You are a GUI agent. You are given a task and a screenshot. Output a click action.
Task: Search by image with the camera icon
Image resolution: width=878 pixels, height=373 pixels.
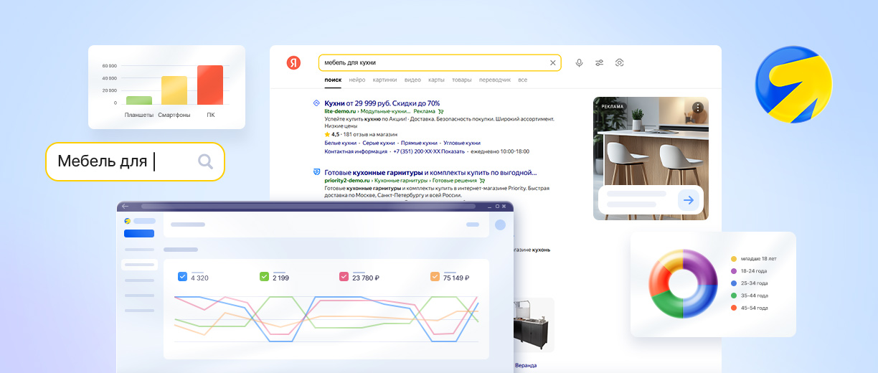(x=620, y=63)
